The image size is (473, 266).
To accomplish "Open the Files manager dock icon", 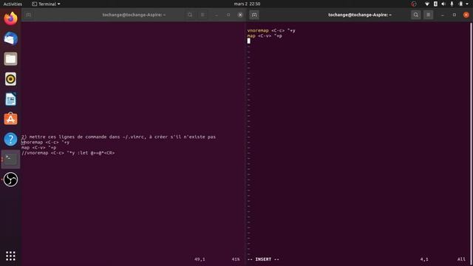I will 10,59.
